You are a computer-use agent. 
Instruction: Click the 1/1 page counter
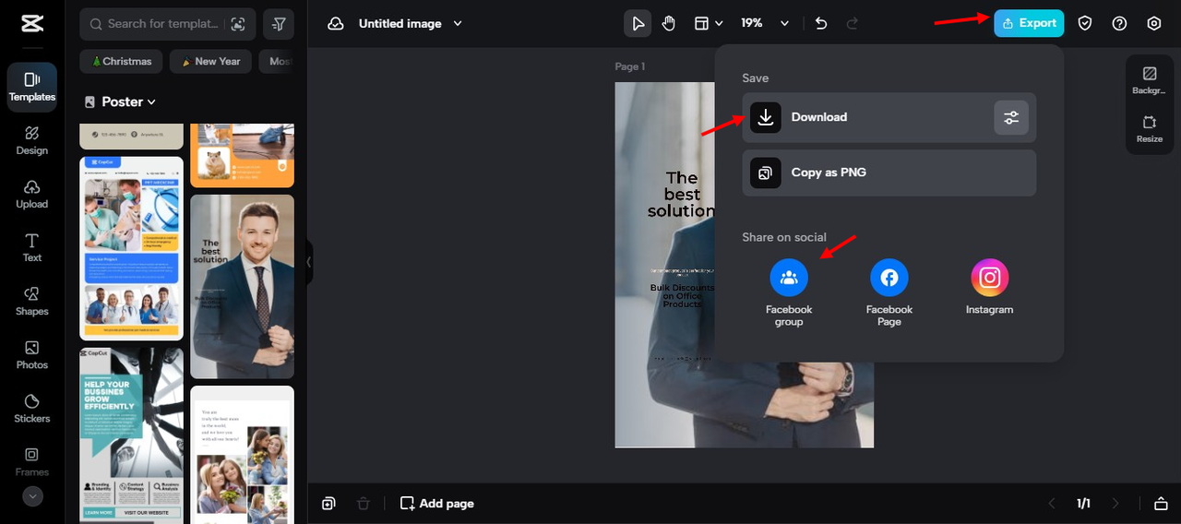(x=1083, y=504)
